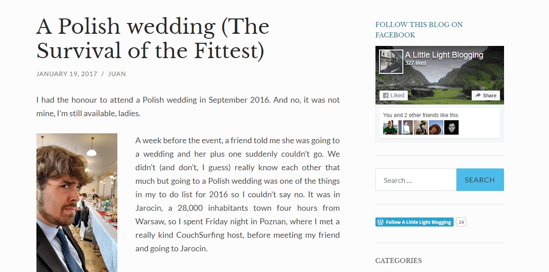Click the follower count badge 24
Screen dimensions: 549x272
(461, 222)
